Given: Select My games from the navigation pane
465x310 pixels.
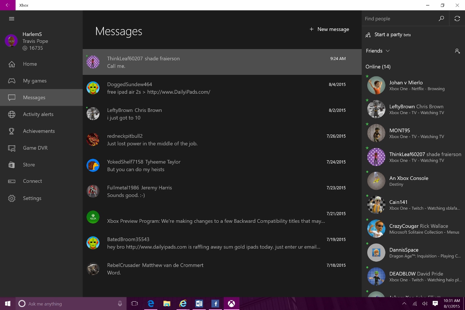Looking at the screenshot, I should 35,81.
